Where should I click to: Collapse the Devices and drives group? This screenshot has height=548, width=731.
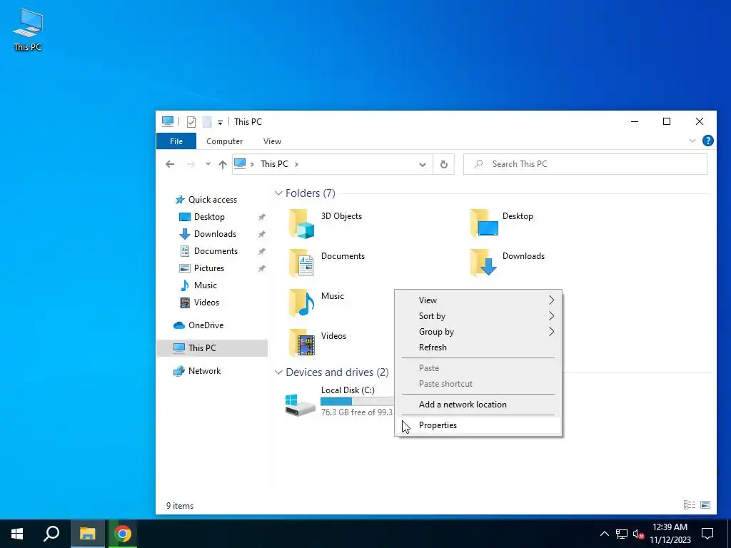pos(278,372)
